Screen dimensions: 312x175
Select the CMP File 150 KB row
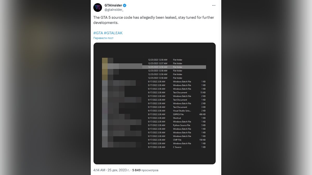177,140
